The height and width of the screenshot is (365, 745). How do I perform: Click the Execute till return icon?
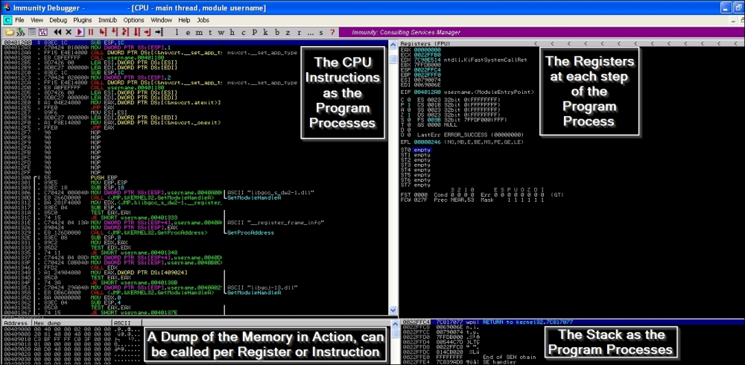coord(148,32)
